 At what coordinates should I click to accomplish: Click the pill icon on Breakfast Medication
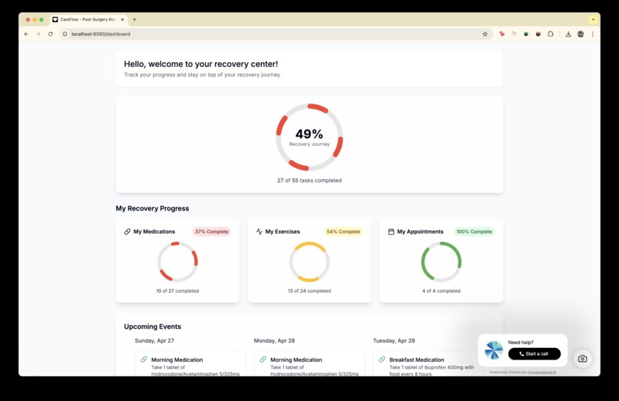click(x=382, y=360)
